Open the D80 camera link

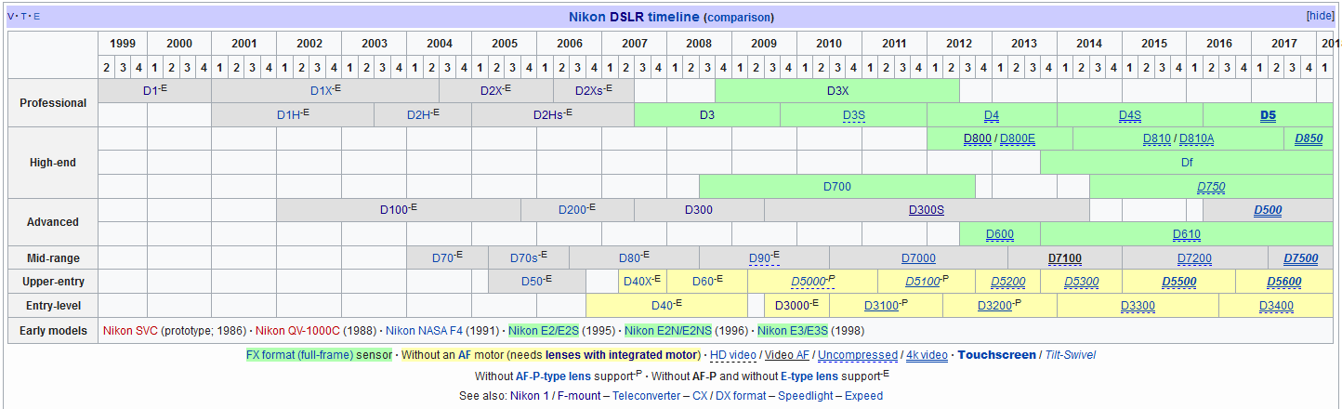tap(629, 258)
